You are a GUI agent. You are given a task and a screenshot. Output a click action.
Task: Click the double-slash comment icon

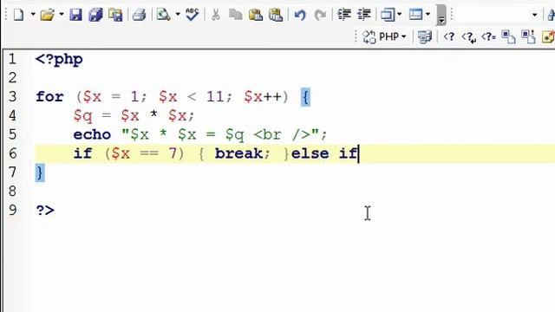point(509,36)
